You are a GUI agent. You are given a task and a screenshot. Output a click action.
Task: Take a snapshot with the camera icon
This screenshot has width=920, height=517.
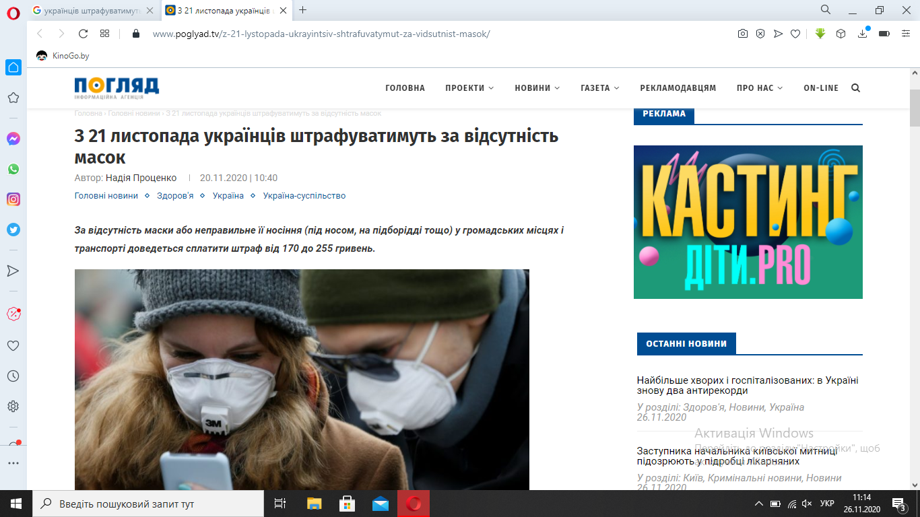tap(743, 34)
